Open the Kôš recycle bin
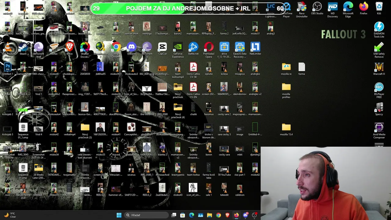Screen dimensions: 391x220 pos(379,9)
